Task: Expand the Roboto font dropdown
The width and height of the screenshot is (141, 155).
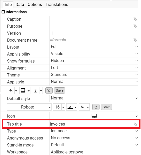Action: tap(50, 107)
